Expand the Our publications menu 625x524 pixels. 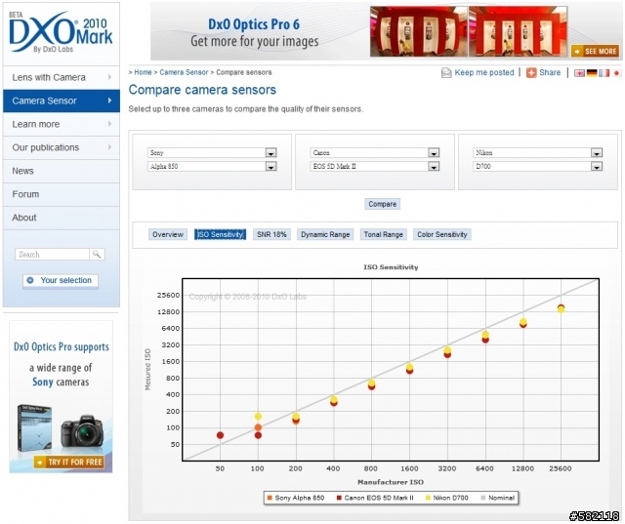pos(62,147)
